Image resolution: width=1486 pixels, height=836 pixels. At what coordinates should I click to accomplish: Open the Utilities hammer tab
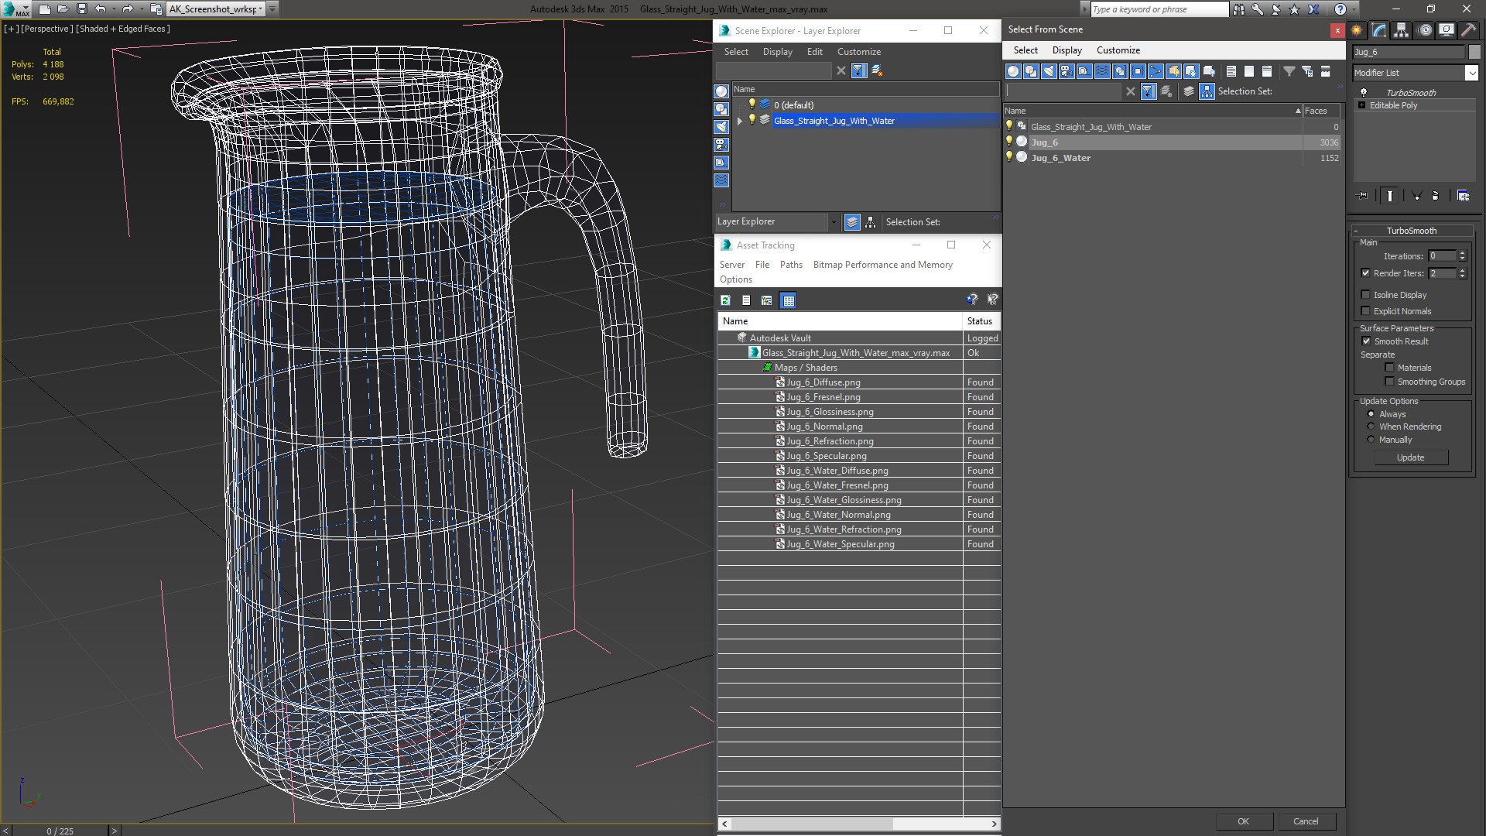pos(1469,30)
